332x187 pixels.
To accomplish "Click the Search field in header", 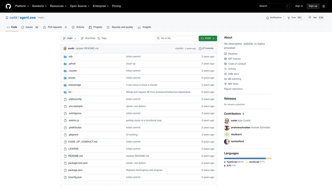I will (274, 6).
